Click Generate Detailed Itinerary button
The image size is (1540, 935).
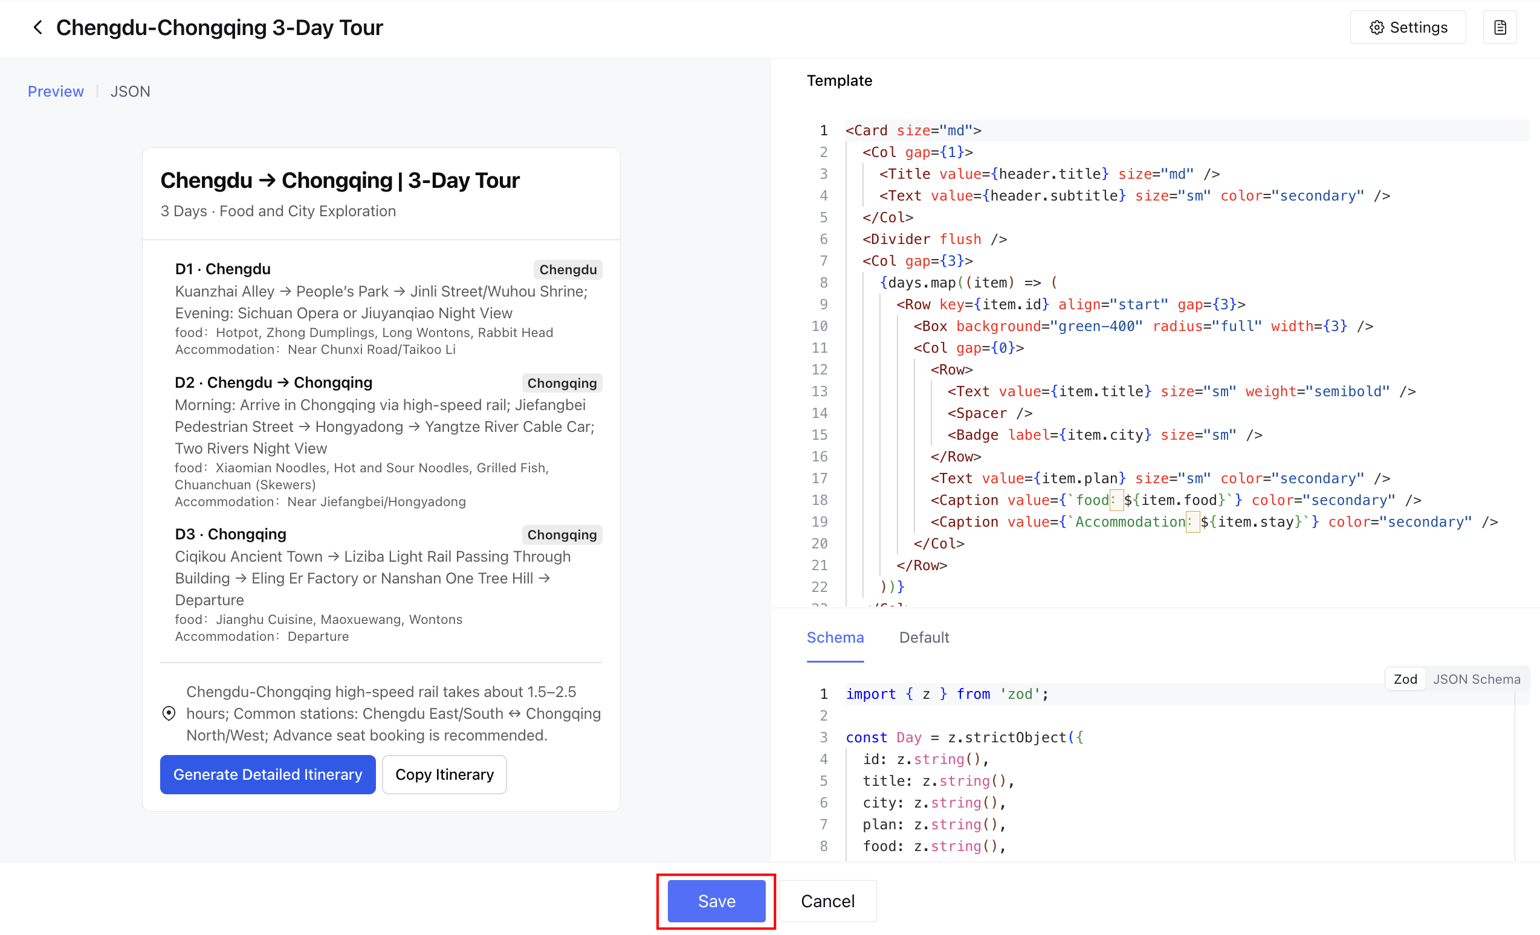pyautogui.click(x=268, y=774)
